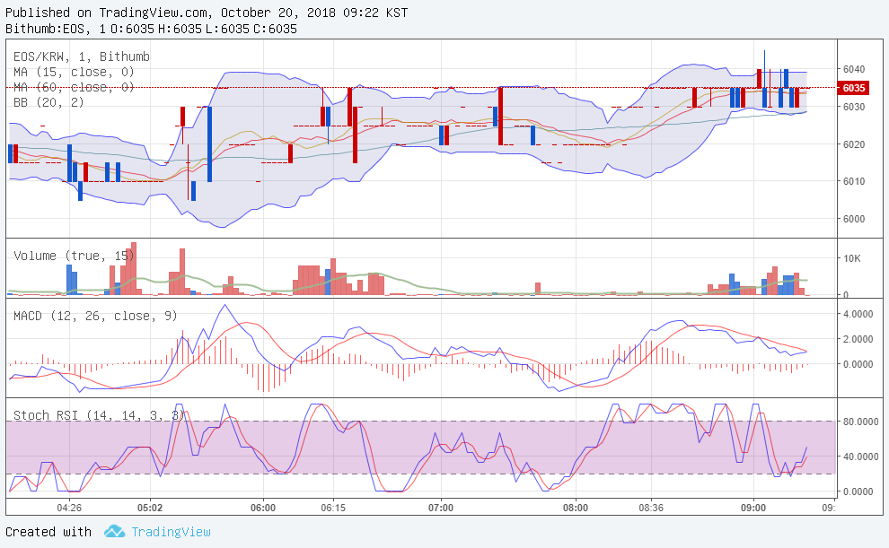Click the Created with footer text
The image size is (889, 548).
click(x=48, y=532)
